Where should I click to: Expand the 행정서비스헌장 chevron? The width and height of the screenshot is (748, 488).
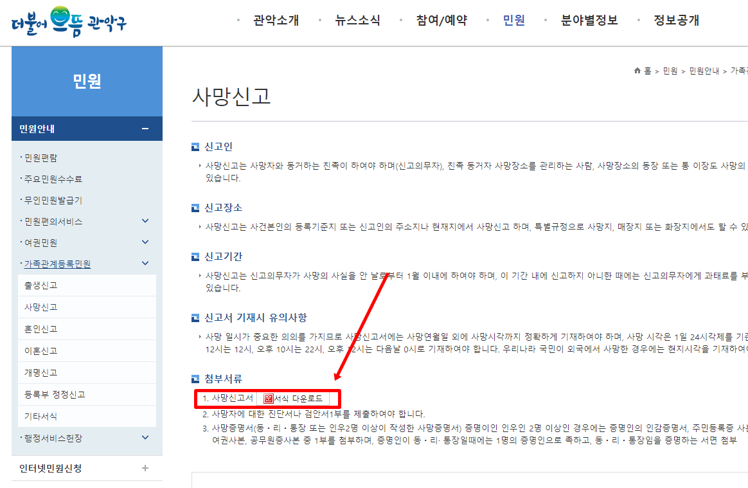145,437
